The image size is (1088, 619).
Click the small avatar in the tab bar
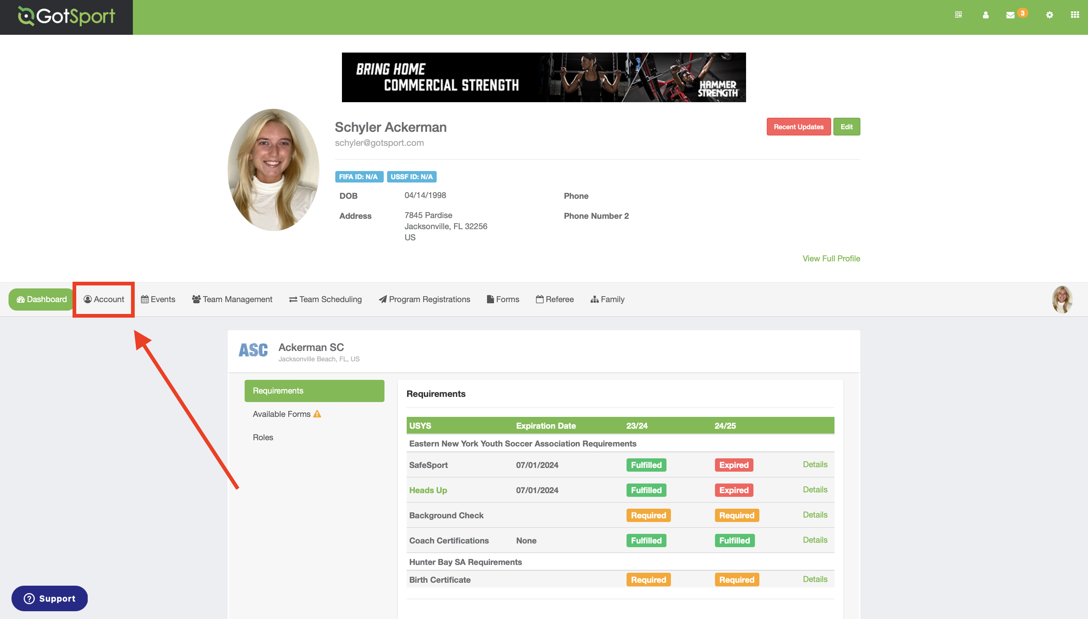[1062, 299]
